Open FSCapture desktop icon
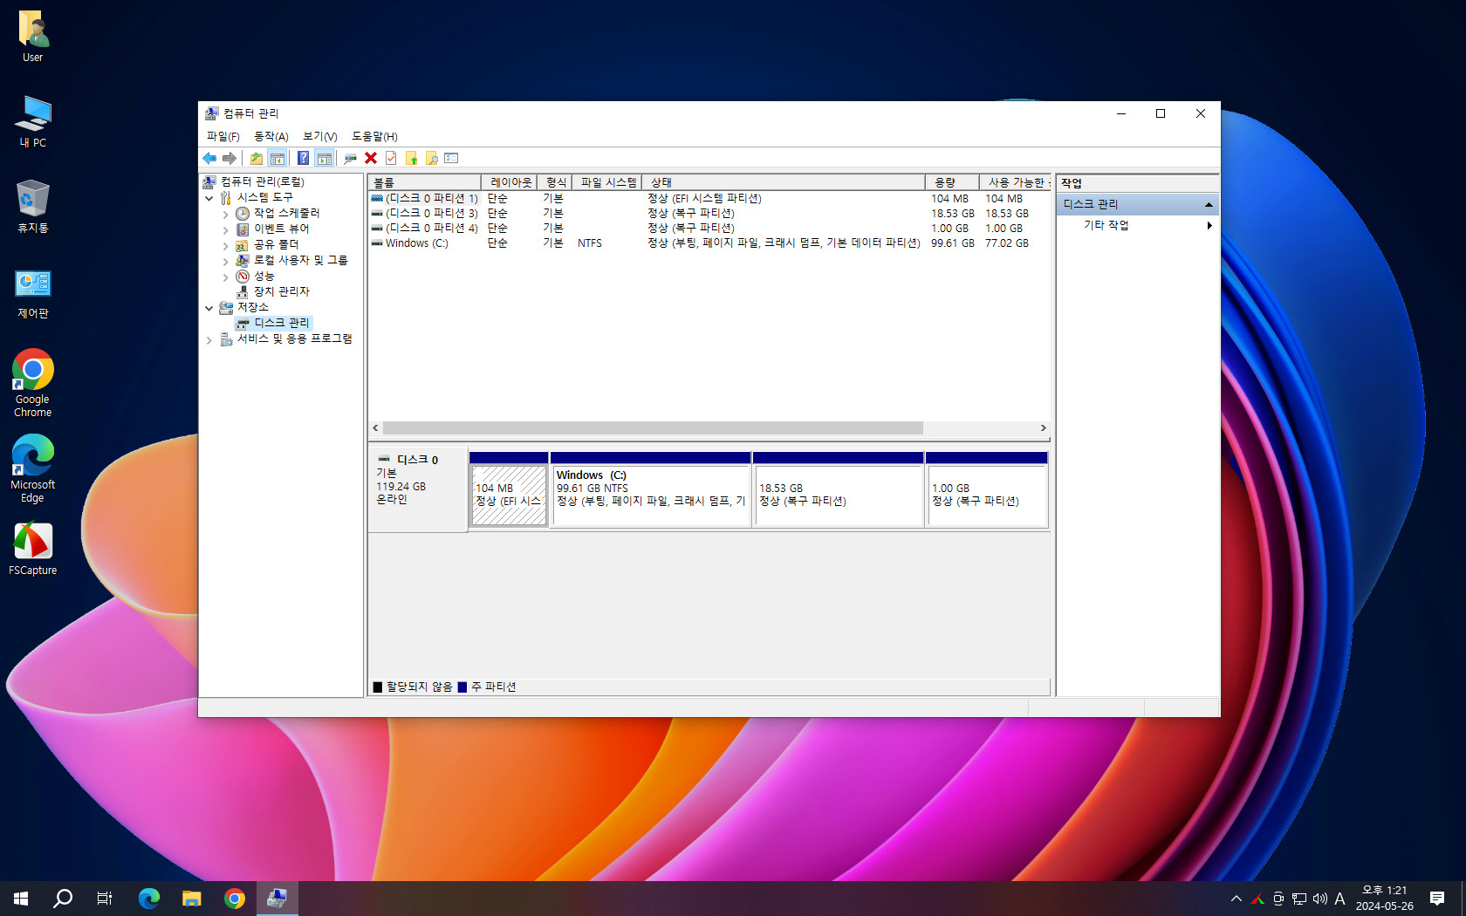The width and height of the screenshot is (1466, 916). pyautogui.click(x=32, y=549)
